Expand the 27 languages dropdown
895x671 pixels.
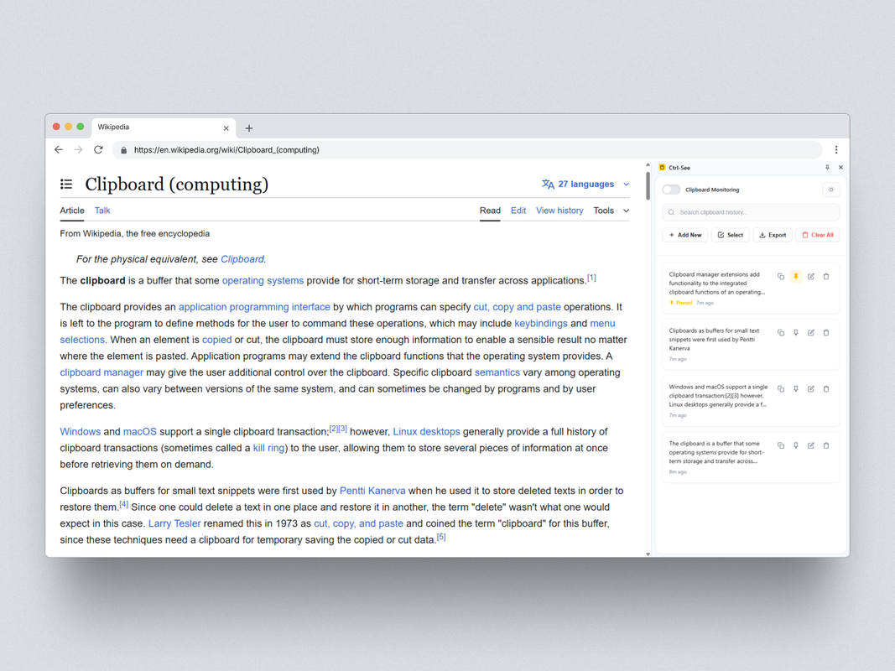(585, 184)
